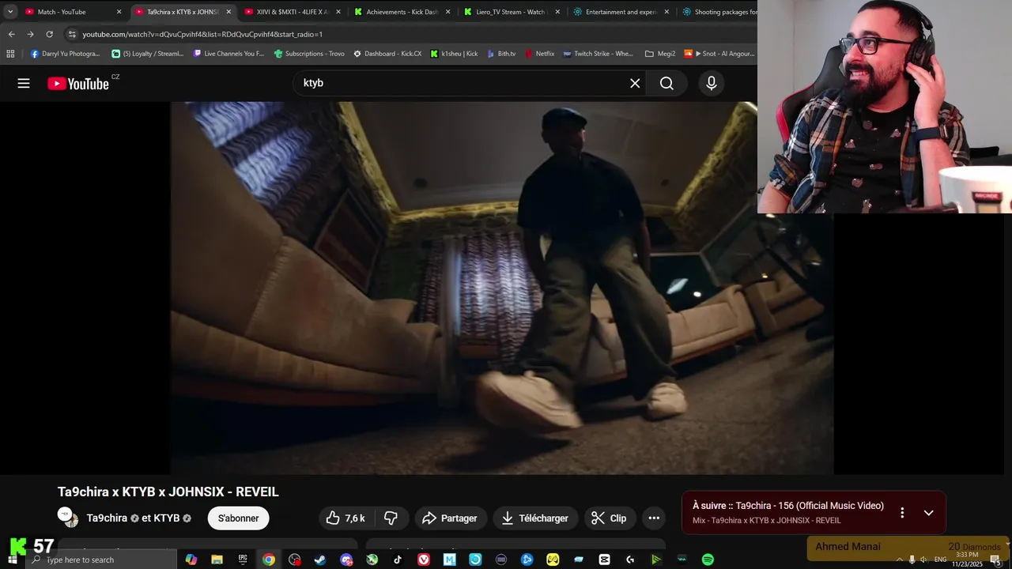Switch the ENG input language indicator
1012x569 pixels.
(x=940, y=560)
